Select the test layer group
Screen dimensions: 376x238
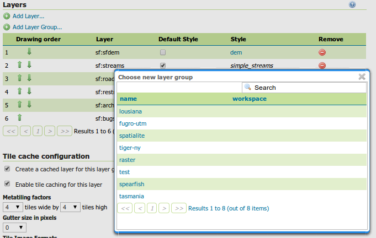tap(124, 172)
